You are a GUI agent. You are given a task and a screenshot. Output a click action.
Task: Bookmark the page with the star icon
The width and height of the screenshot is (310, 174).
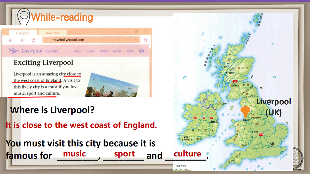(145, 40)
